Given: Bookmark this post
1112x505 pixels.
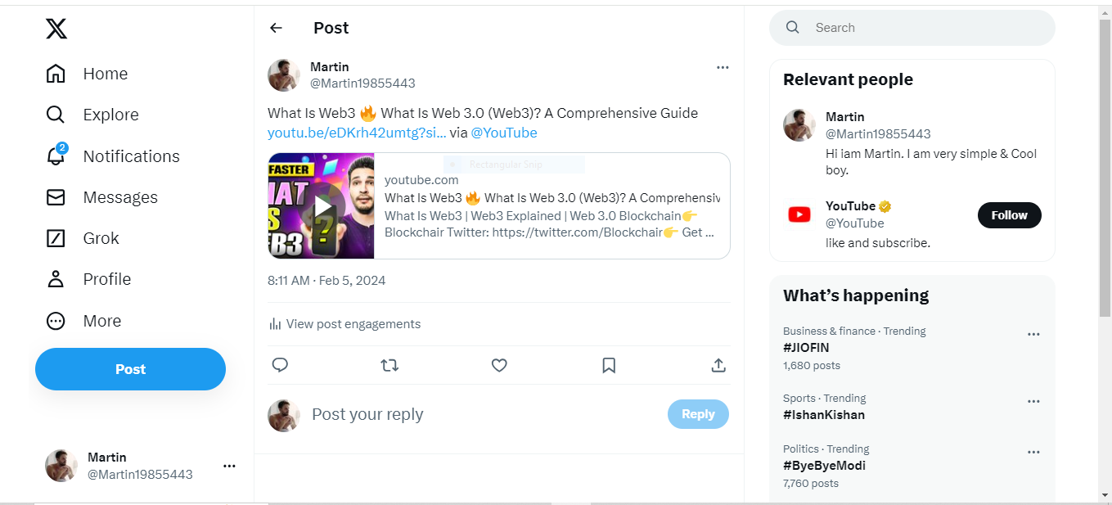Looking at the screenshot, I should (609, 365).
